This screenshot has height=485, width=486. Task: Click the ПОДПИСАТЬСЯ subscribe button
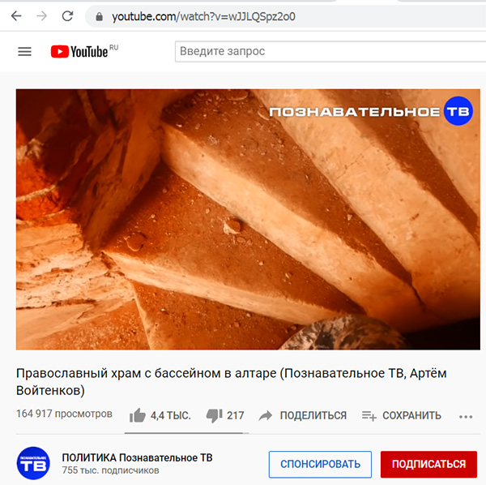pyautogui.click(x=428, y=464)
